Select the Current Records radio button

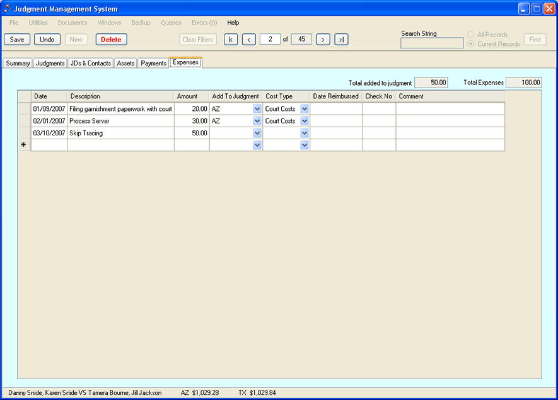pyautogui.click(x=470, y=44)
